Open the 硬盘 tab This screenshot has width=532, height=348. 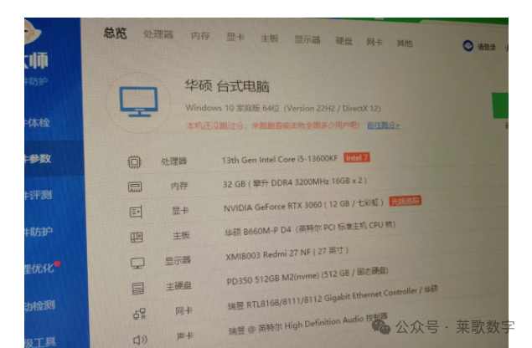[x=343, y=41]
